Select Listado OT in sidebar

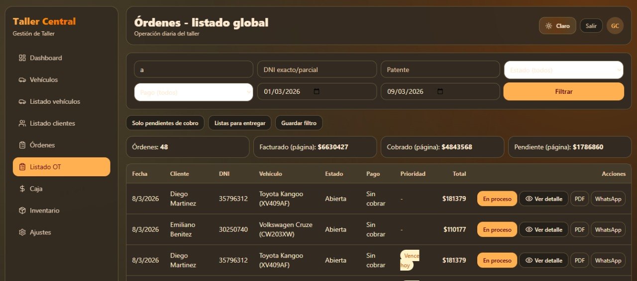click(62, 167)
